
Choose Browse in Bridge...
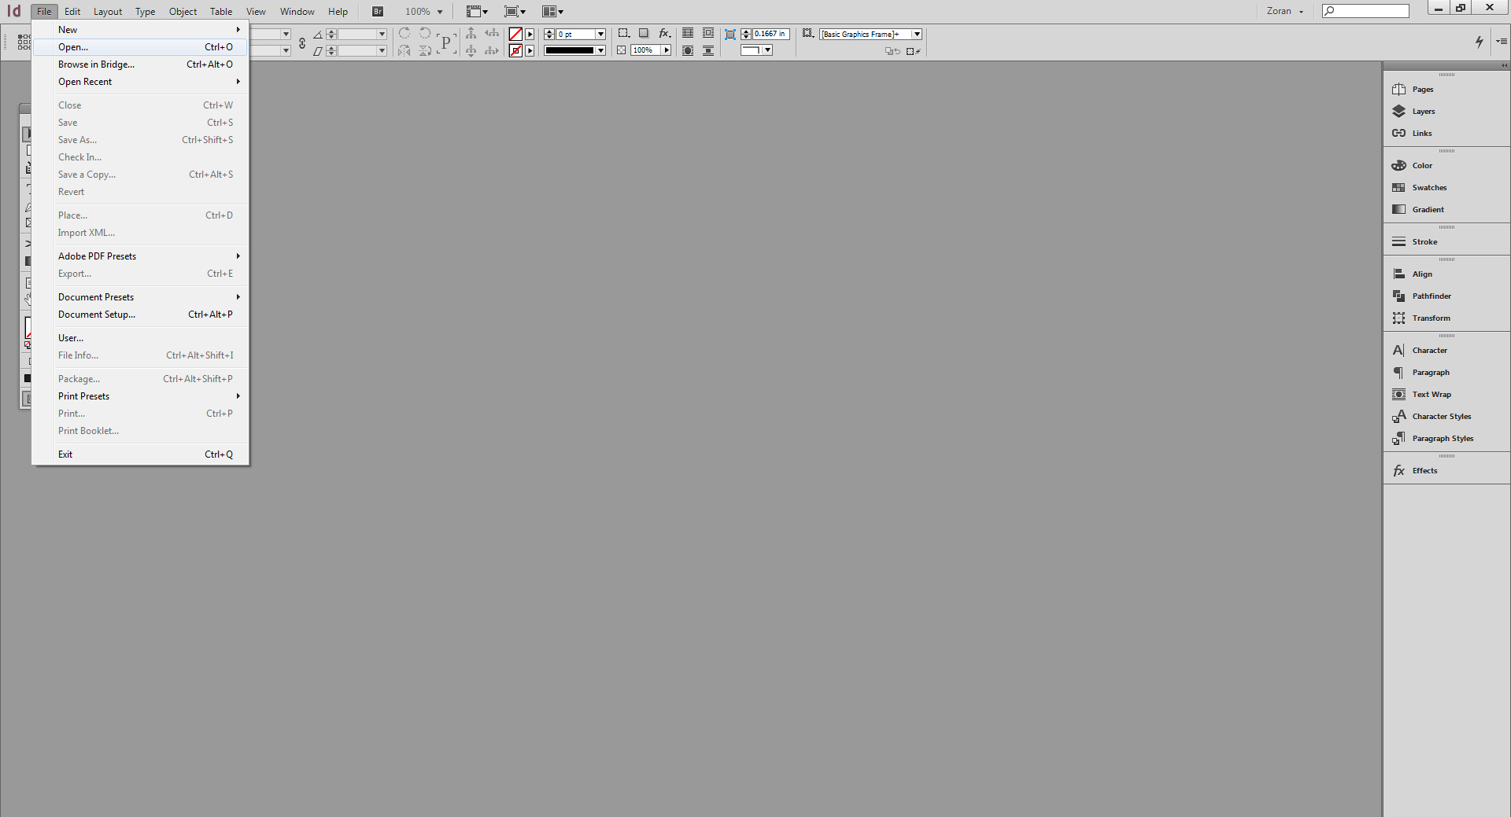click(x=140, y=64)
